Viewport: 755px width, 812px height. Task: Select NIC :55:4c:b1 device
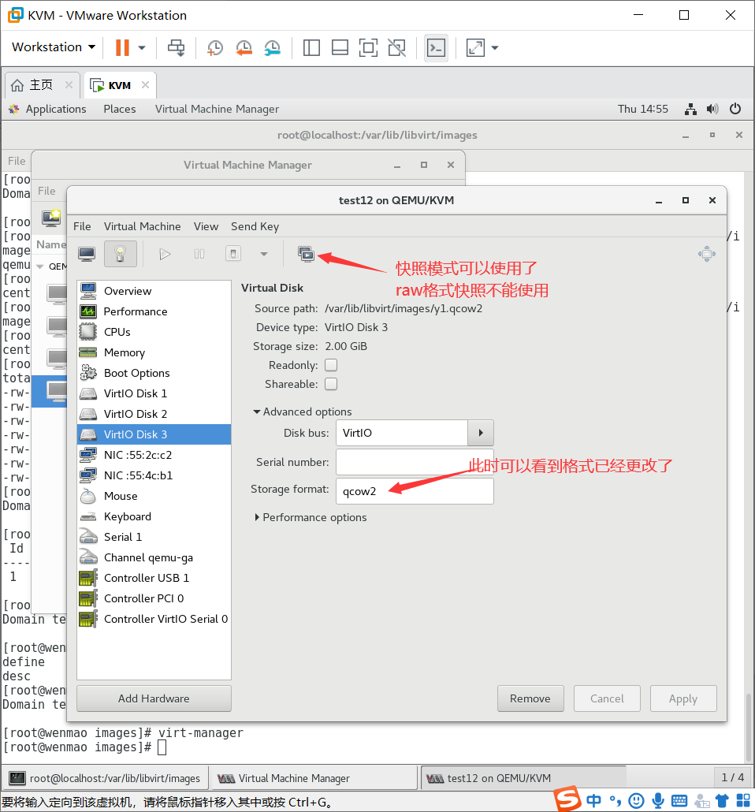[x=154, y=475]
